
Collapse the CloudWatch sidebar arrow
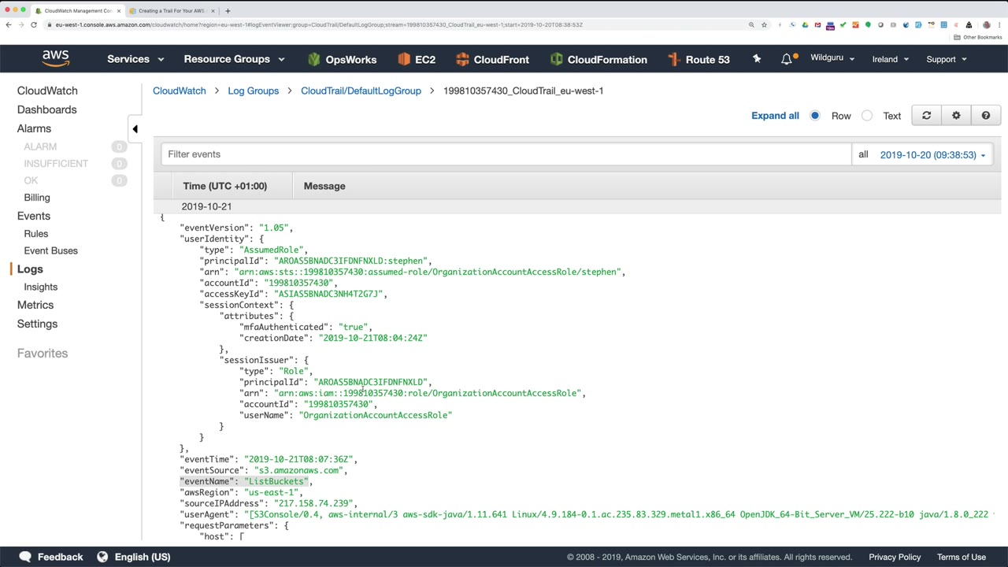click(x=135, y=129)
